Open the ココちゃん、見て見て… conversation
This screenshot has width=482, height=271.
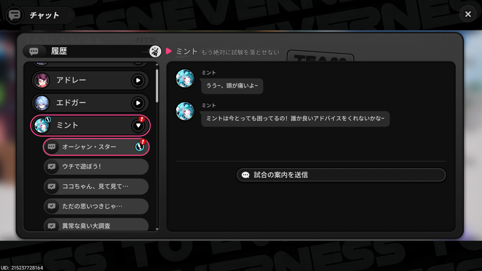pyautogui.click(x=96, y=186)
